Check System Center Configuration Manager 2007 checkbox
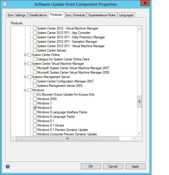169x175 pixels. (x=35, y=81)
